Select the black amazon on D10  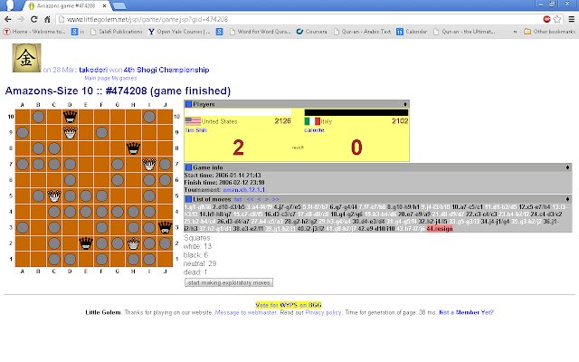click(x=70, y=117)
